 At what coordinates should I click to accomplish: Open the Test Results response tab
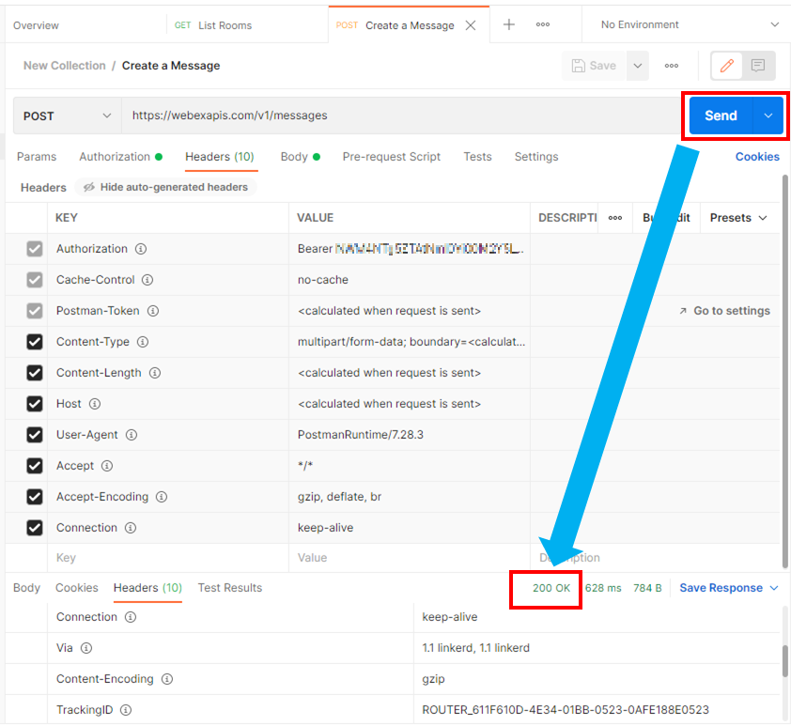[229, 588]
